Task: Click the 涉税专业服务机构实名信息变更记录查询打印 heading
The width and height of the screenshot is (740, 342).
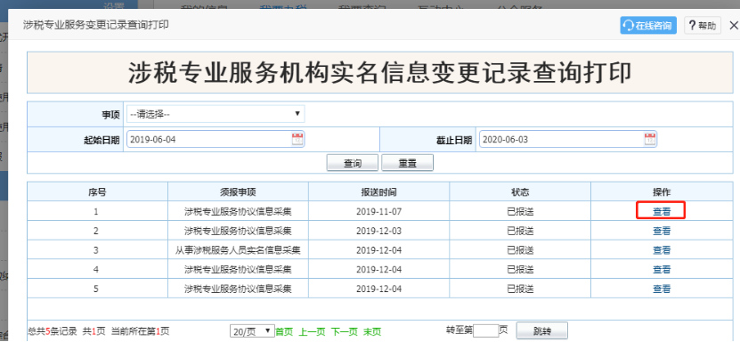Action: click(380, 73)
